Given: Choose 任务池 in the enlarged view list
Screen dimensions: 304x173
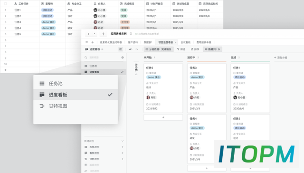Looking at the screenshot, I should 76,84.
